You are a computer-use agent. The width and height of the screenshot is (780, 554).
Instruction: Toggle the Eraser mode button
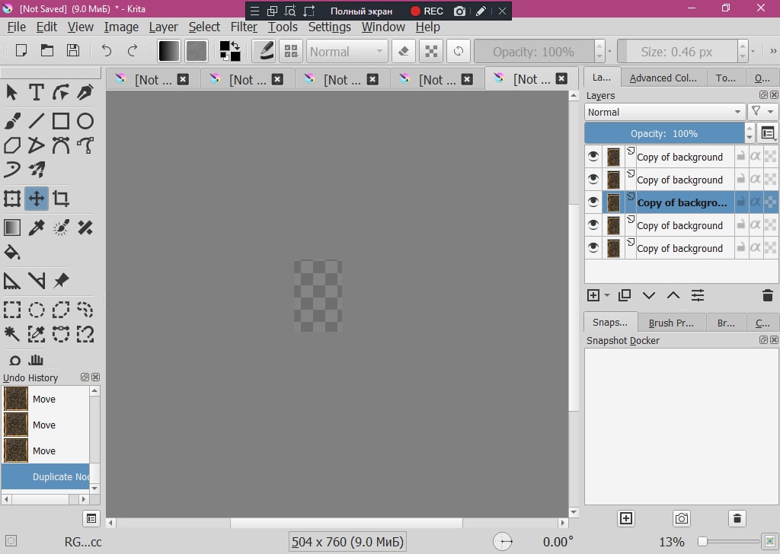tap(404, 51)
